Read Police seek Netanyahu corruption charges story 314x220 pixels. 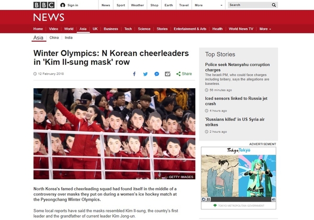237,67
